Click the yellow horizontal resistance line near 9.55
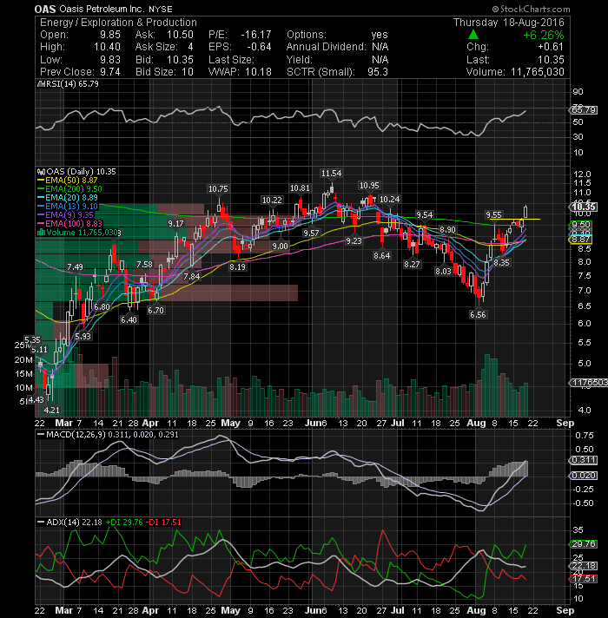Screen dimensions: 608x618 [513, 219]
